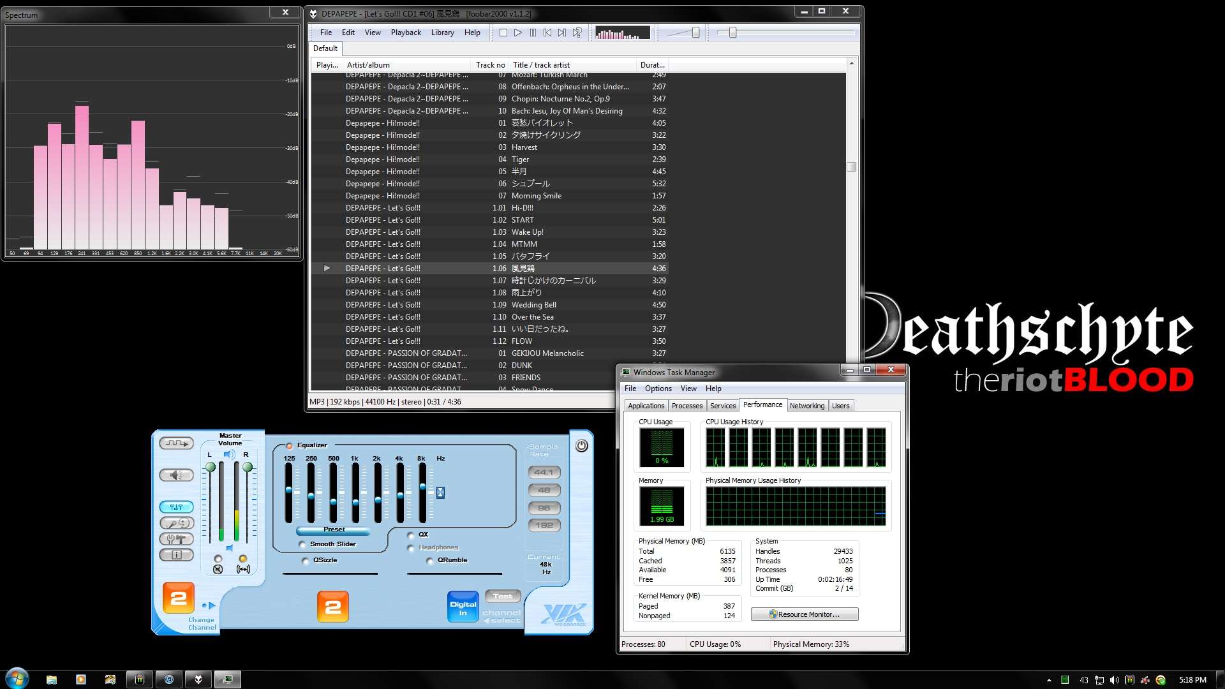The width and height of the screenshot is (1225, 689).
Task: Click the channel select arrow near Change Channel
Action: [x=211, y=607]
